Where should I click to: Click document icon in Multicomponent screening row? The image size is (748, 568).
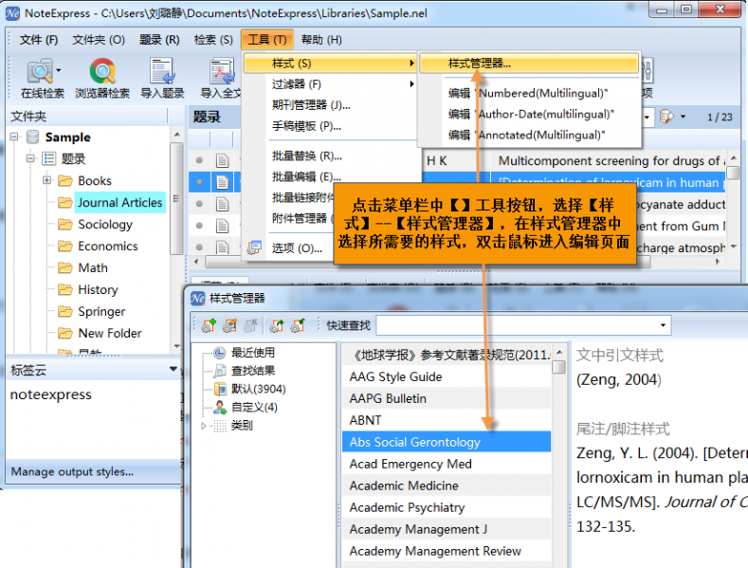click(222, 160)
